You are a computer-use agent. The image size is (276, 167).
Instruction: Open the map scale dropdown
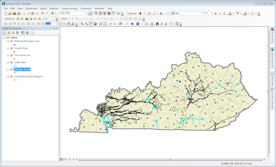click(86, 13)
